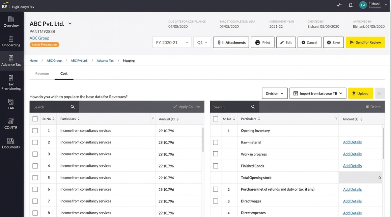Open the Division dropdown
Screen dimensions: 391x217
tap(274, 93)
